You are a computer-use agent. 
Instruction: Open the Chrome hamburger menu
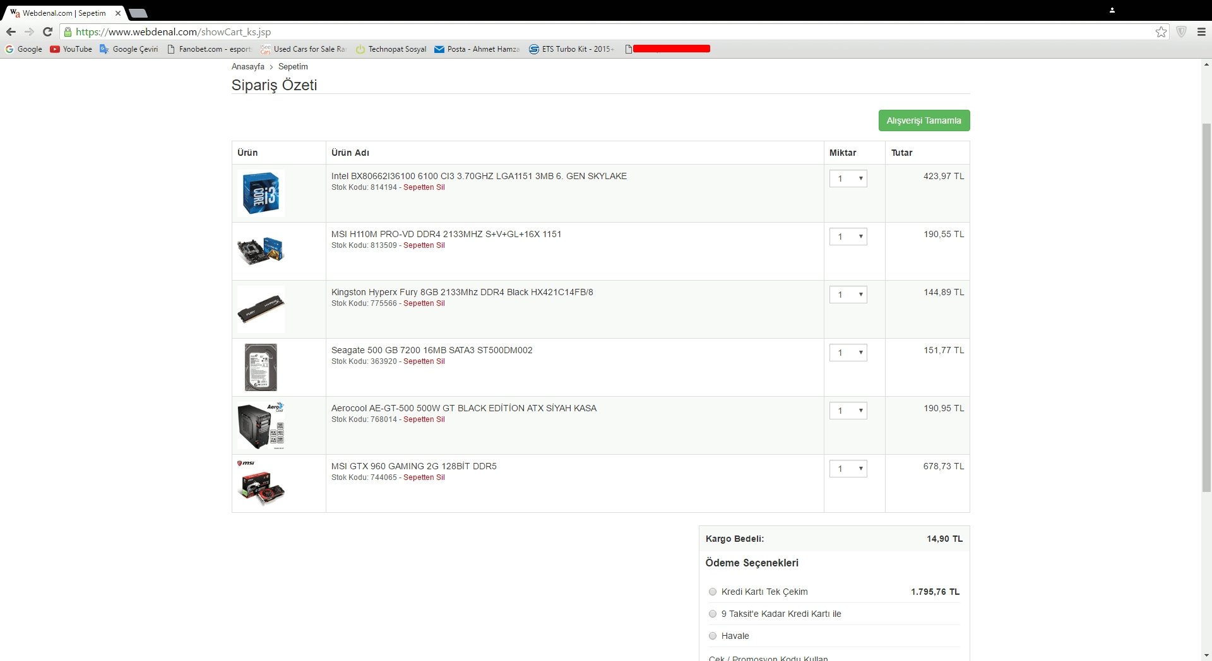[1201, 32]
